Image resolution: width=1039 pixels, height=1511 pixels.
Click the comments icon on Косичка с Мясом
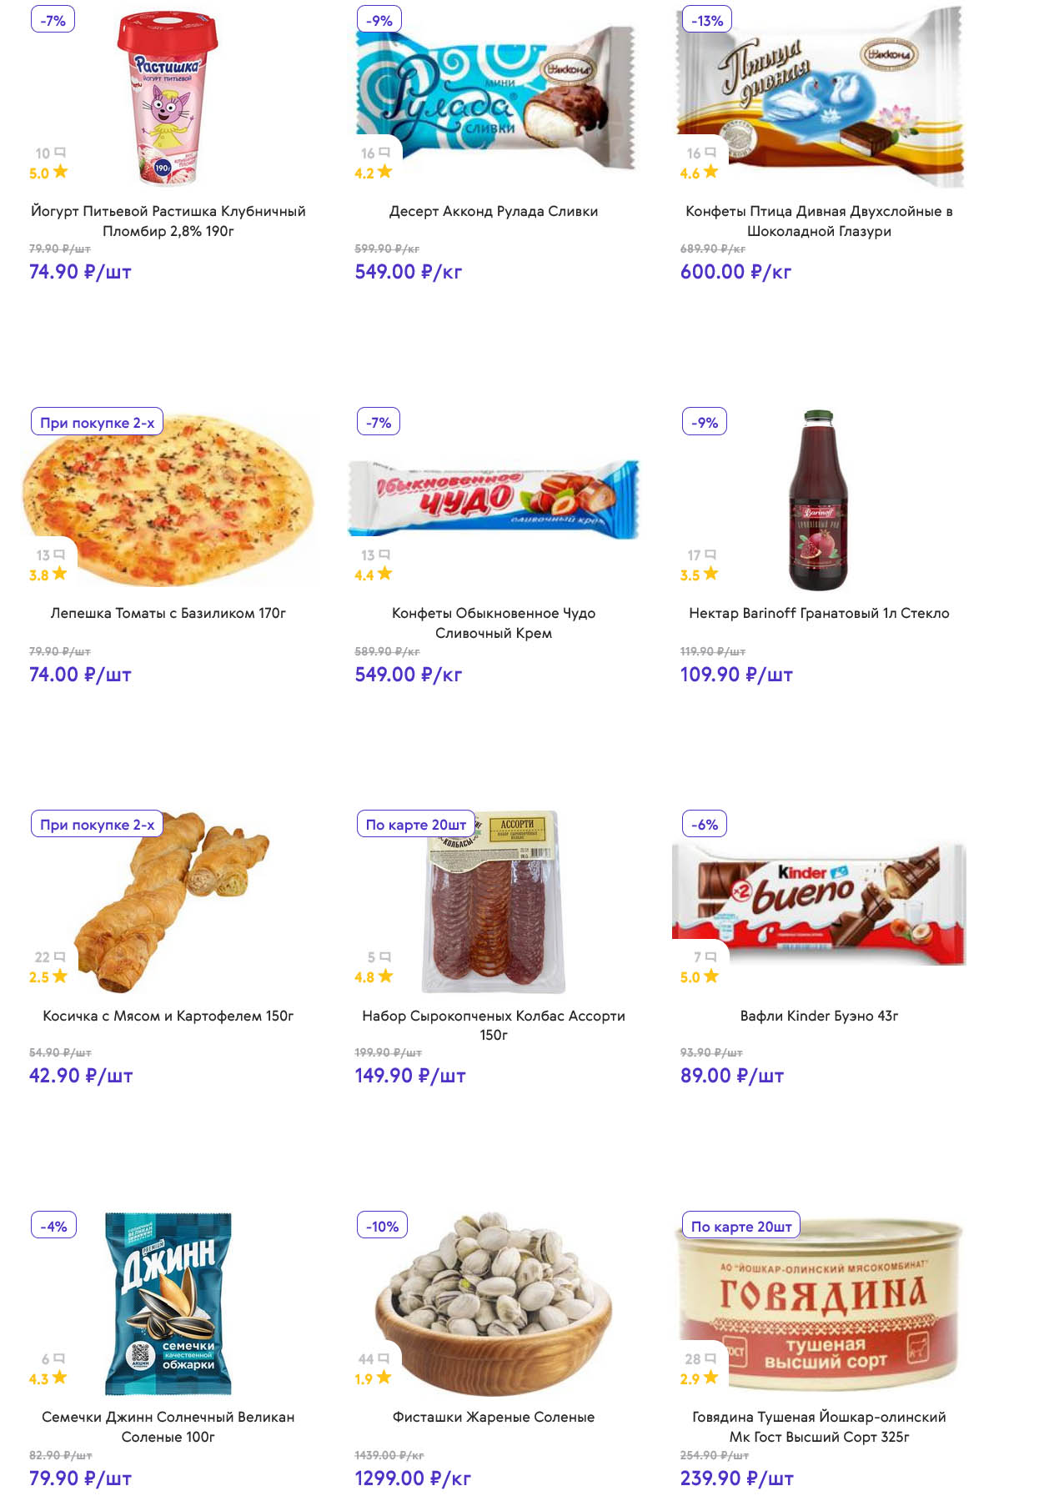pos(59,956)
